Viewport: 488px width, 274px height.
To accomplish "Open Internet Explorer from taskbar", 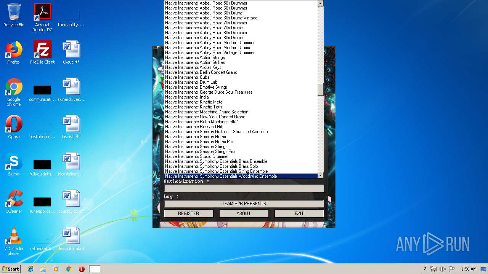I will tap(30, 269).
